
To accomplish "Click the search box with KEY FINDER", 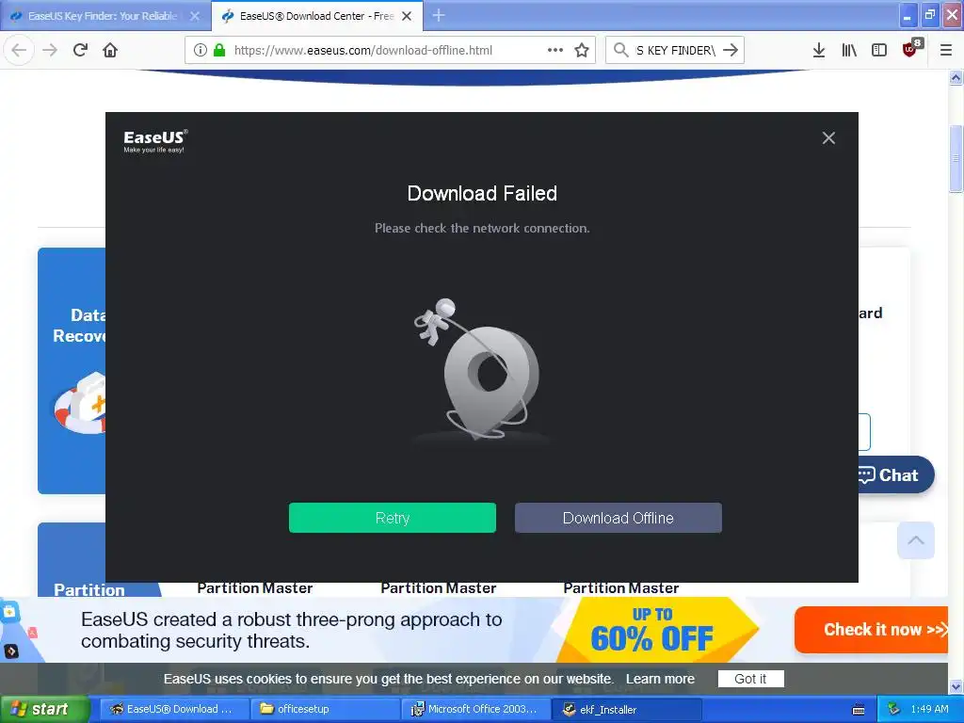I will point(675,50).
